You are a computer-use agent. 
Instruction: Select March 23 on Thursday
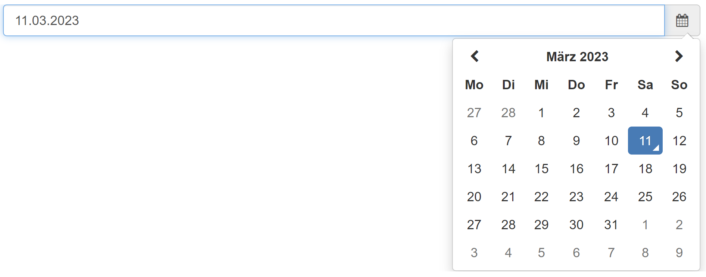point(576,197)
